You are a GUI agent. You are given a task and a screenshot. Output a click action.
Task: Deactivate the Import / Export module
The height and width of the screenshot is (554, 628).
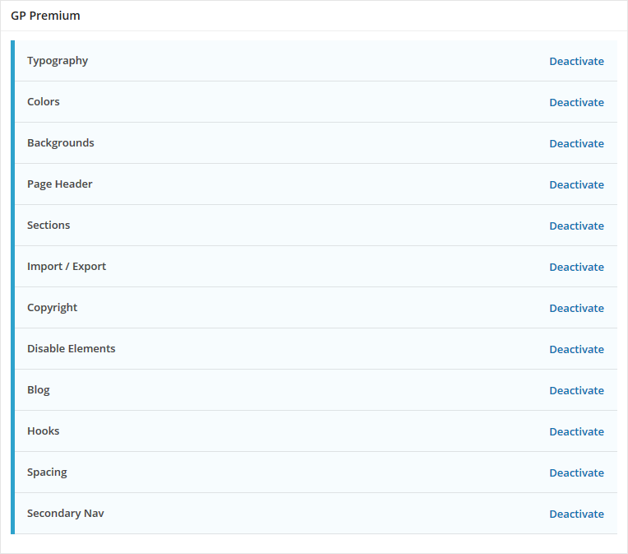576,268
